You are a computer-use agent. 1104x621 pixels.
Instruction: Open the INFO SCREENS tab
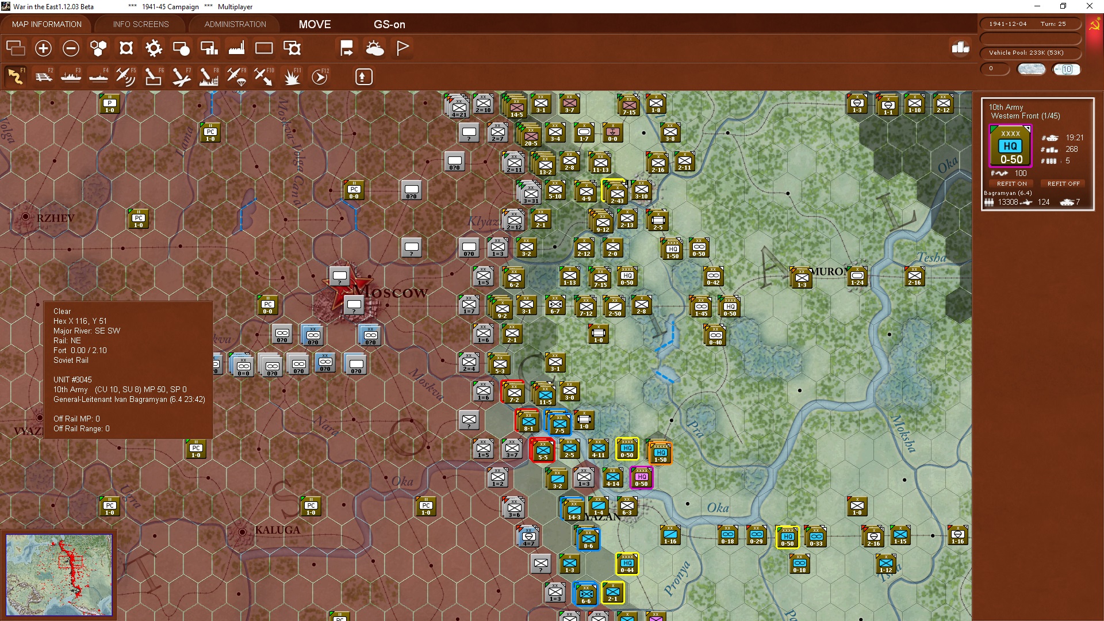tap(141, 24)
